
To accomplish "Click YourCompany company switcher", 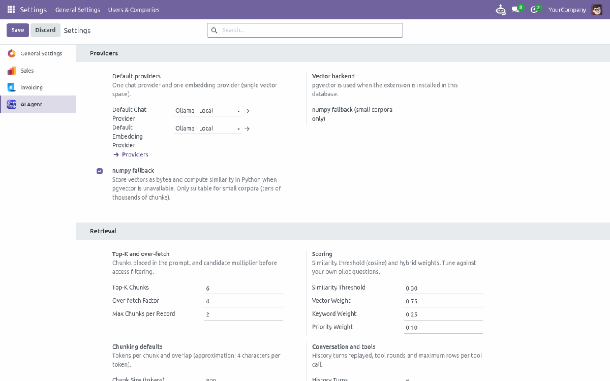I will pyautogui.click(x=567, y=10).
